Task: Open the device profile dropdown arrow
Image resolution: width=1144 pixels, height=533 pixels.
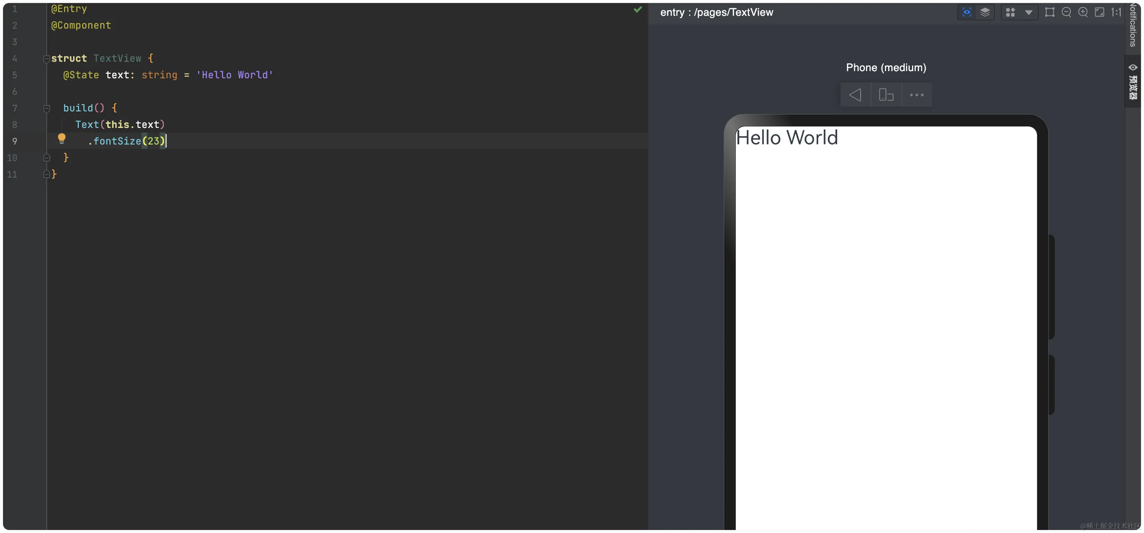Action: [1029, 12]
